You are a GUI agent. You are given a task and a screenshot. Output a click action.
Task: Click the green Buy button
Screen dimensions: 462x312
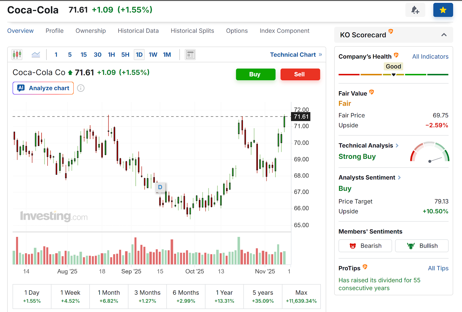pyautogui.click(x=255, y=74)
